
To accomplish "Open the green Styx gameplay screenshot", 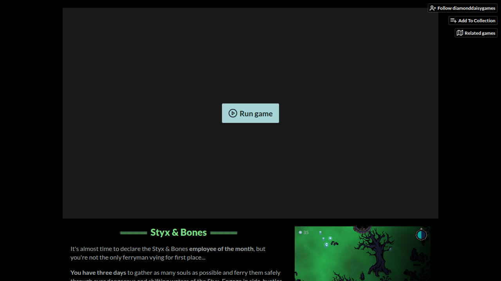I will click(x=362, y=254).
